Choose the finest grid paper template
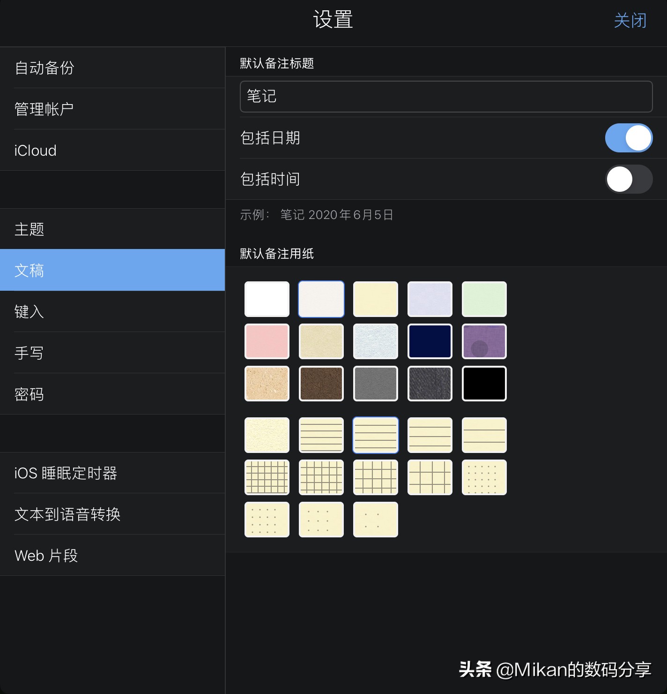 tap(267, 477)
